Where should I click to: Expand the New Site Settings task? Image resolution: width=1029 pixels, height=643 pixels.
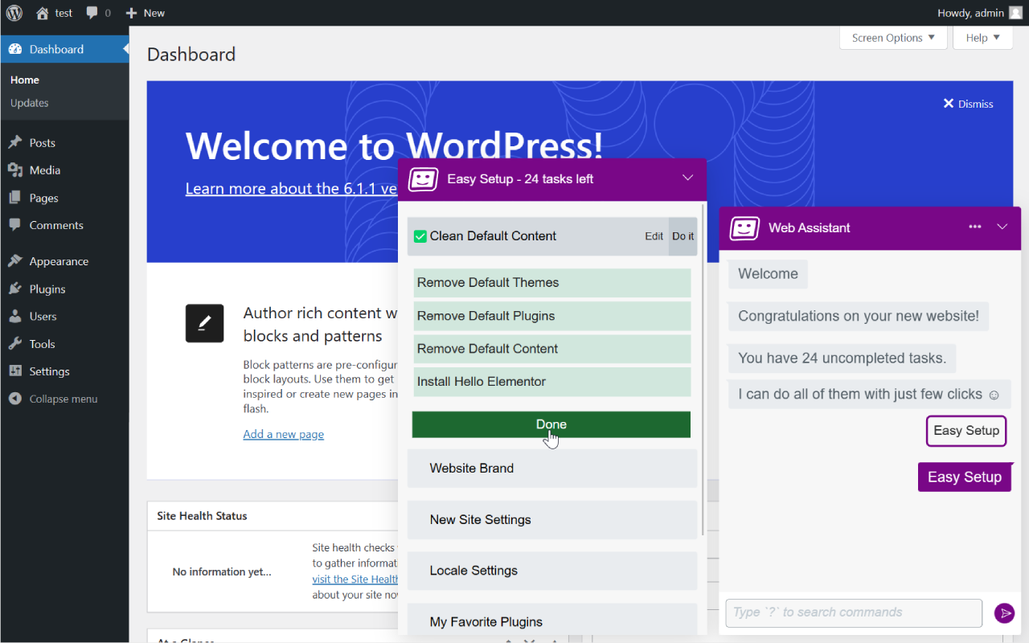[x=552, y=519]
